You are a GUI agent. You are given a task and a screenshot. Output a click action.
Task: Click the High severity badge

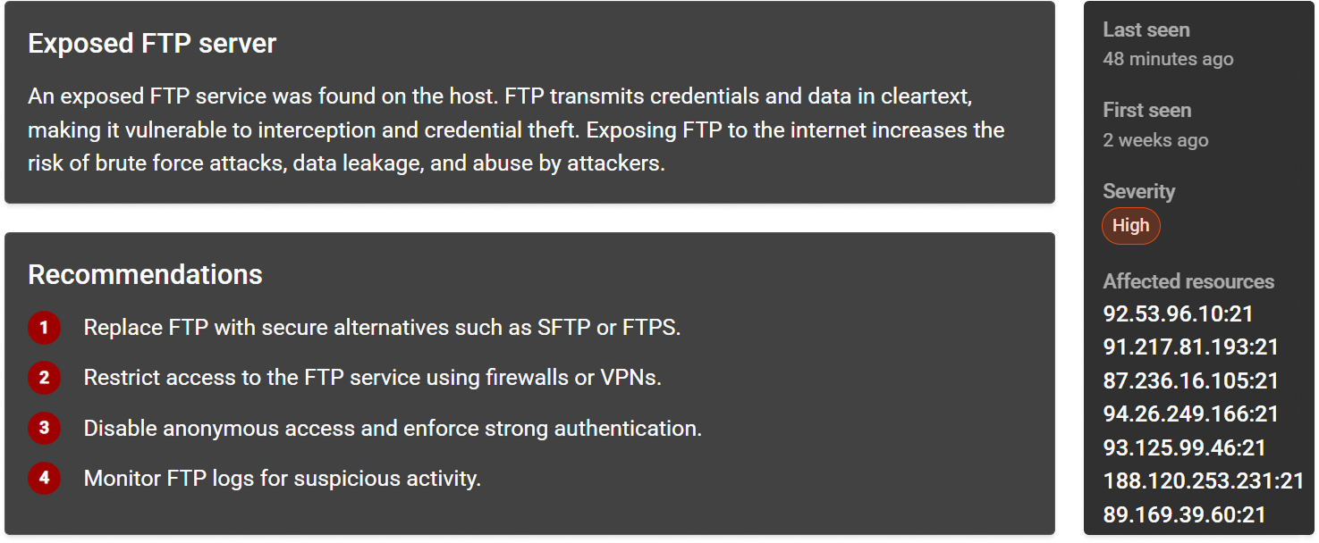point(1130,226)
